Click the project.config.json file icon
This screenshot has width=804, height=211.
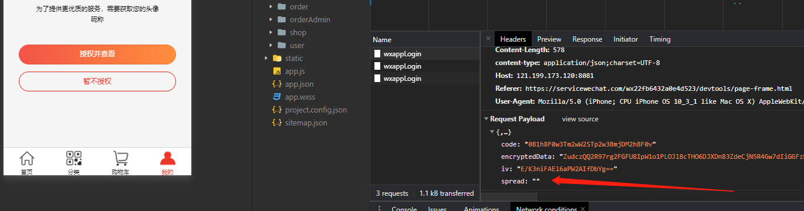[x=277, y=110]
